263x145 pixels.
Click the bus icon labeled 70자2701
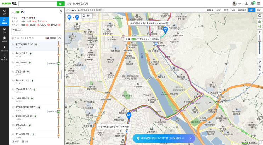pyautogui.click(x=58, y=111)
